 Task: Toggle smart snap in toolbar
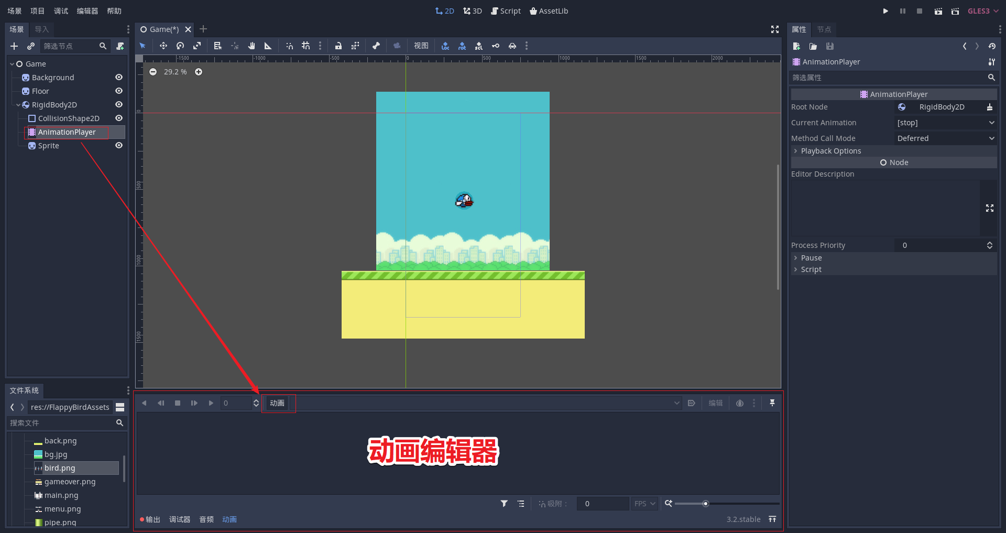click(x=289, y=46)
